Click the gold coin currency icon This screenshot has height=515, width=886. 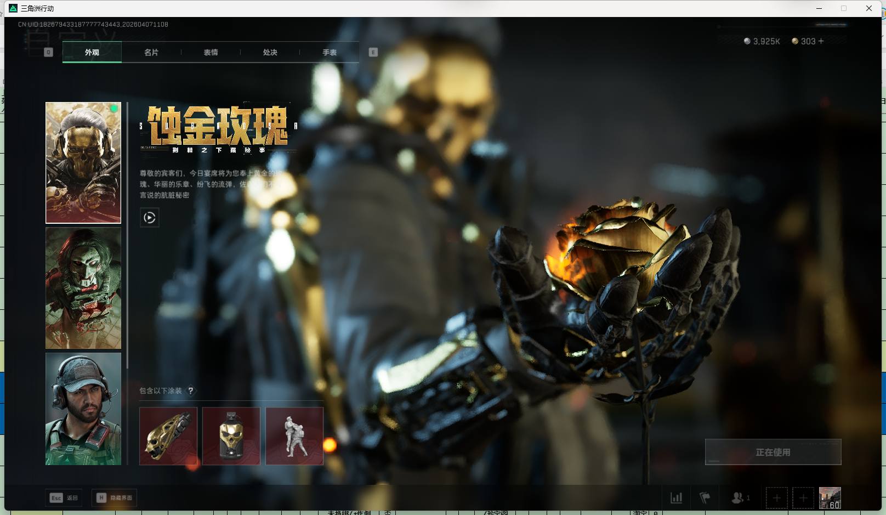[x=795, y=41]
